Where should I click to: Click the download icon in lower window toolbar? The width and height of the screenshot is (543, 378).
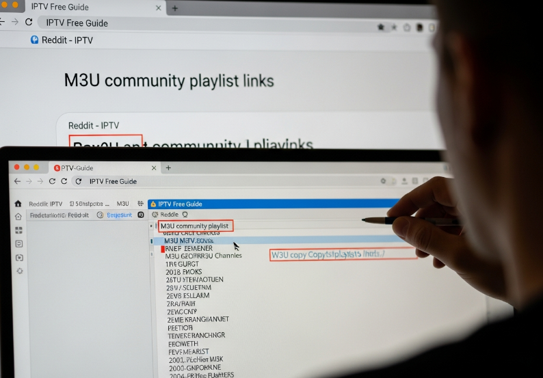pyautogui.click(x=404, y=180)
